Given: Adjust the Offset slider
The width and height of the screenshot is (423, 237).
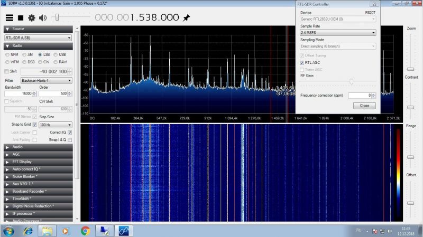Looking at the screenshot, I should click(x=411, y=203).
